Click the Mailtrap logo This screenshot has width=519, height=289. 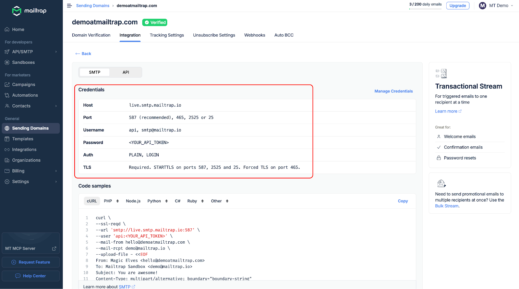[29, 11]
